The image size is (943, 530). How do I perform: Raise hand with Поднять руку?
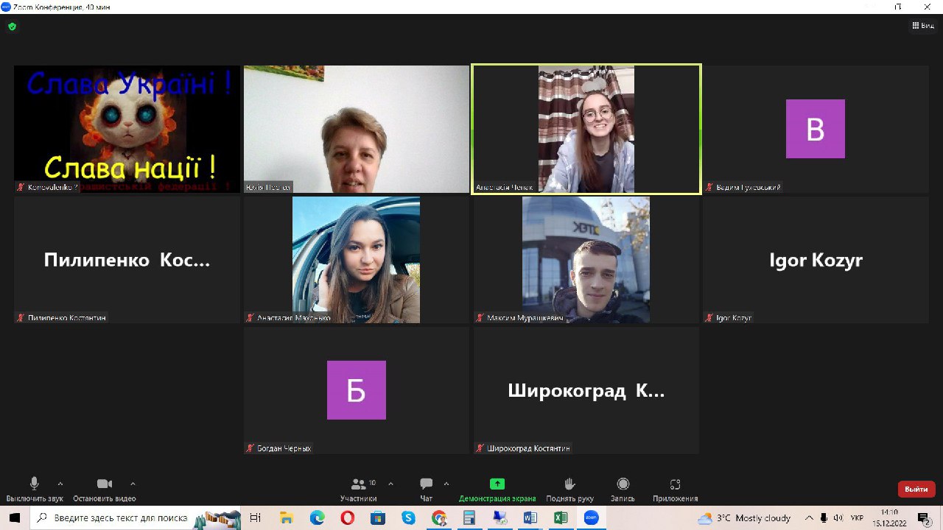[569, 488]
